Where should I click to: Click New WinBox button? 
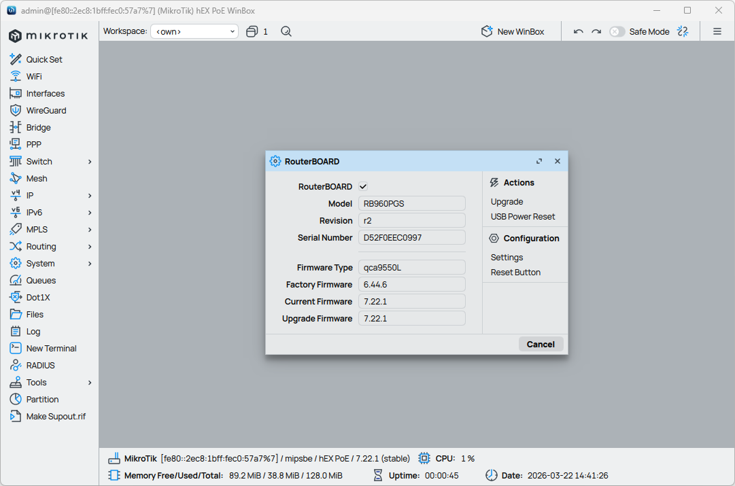(513, 31)
